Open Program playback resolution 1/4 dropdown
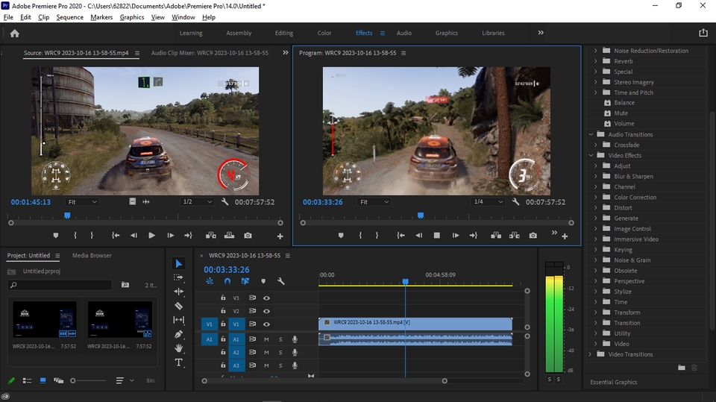Image resolution: width=716 pixels, height=402 pixels. [488, 201]
